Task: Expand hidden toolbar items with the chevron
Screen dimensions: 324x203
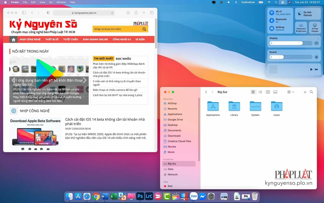Action: tap(305, 92)
